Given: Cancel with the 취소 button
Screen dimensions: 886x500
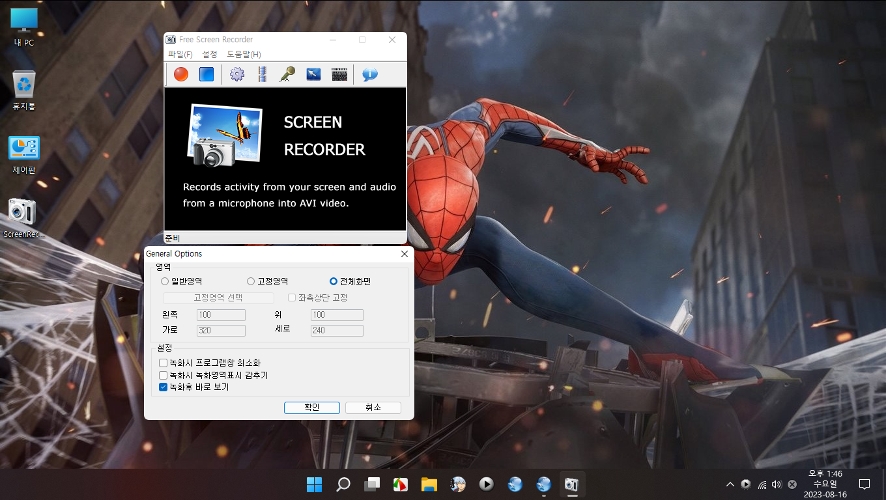Looking at the screenshot, I should (x=373, y=408).
